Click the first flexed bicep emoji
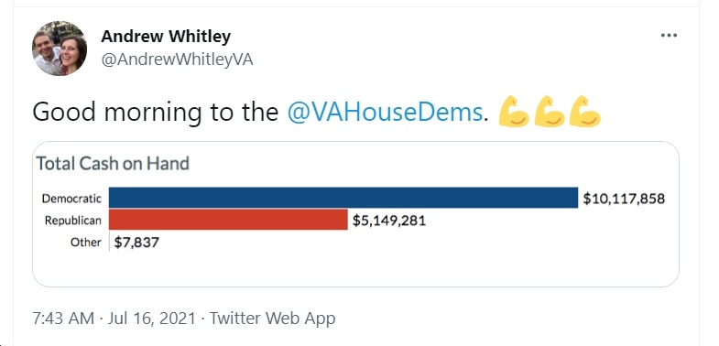The width and height of the screenshot is (719, 346). (x=514, y=112)
